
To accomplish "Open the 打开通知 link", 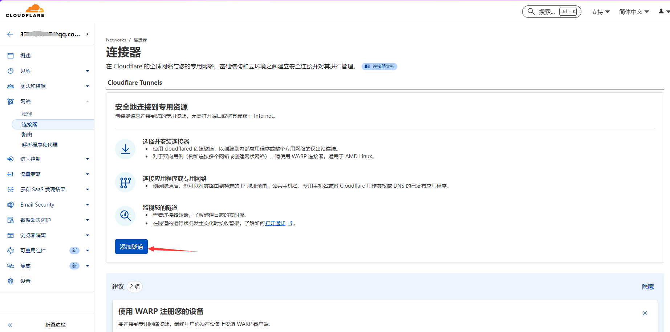I will [x=275, y=223].
